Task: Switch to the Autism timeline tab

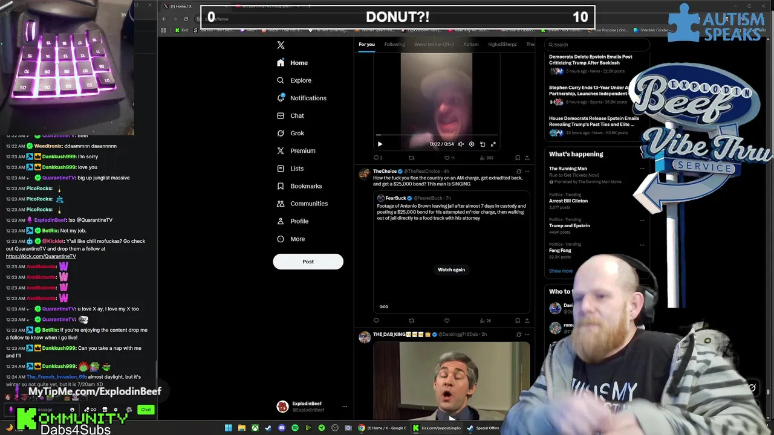Action: coord(470,44)
